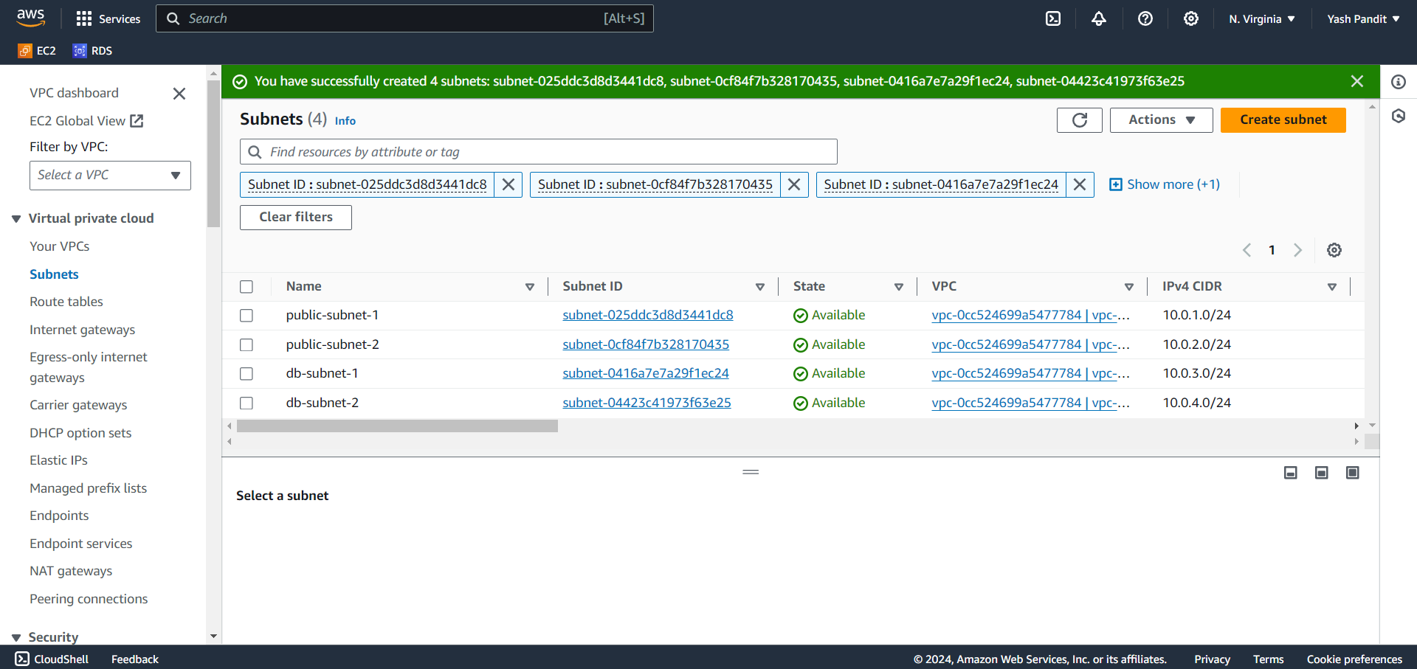
Task: Open the help question mark menu
Action: (1145, 18)
